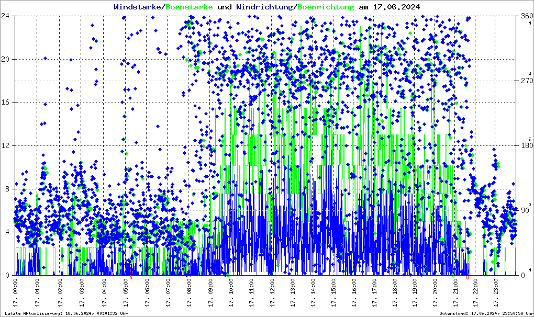
Task: Click the 180 label on right axis
Action: (525, 146)
